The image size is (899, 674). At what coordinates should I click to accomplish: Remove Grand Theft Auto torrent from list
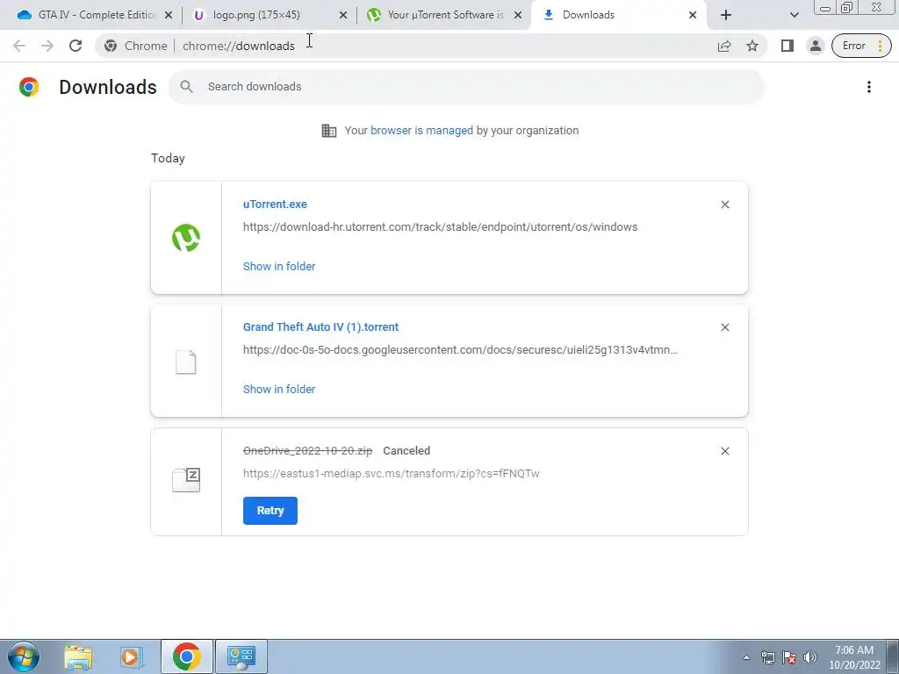(724, 327)
